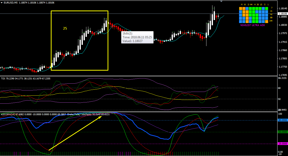Click the gray chart shift marker on top edge
Image resolution: width=288 pixels, height=156 pixels.
pos(221,1)
